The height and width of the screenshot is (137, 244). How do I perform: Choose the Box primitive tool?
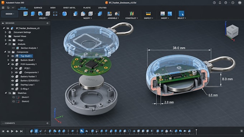[48, 14]
